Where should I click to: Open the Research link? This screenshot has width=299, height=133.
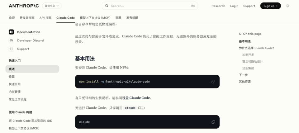(218, 6)
